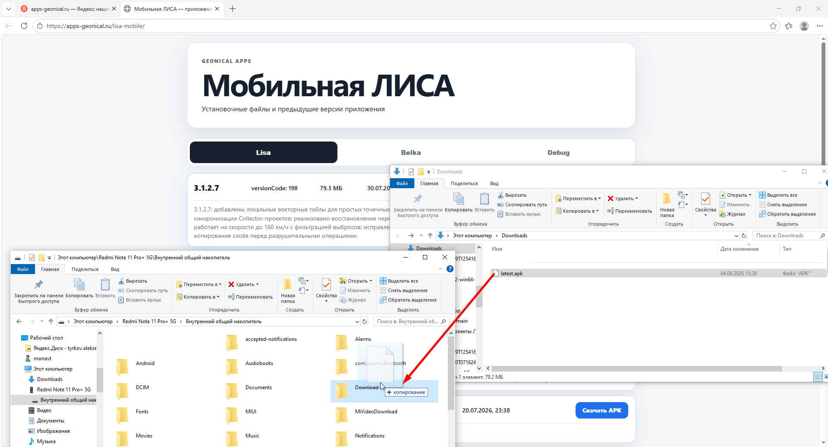Open tab list dropdown in browser

[9, 9]
